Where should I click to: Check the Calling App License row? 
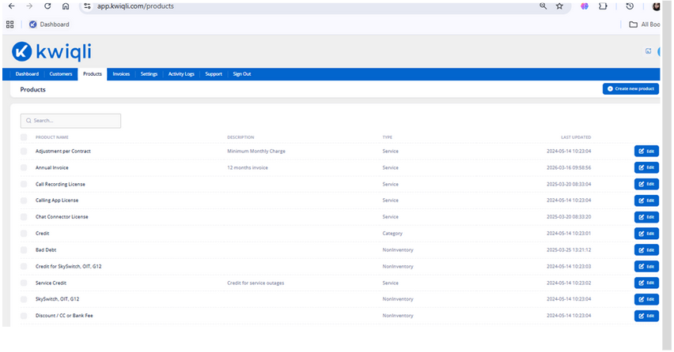point(24,200)
